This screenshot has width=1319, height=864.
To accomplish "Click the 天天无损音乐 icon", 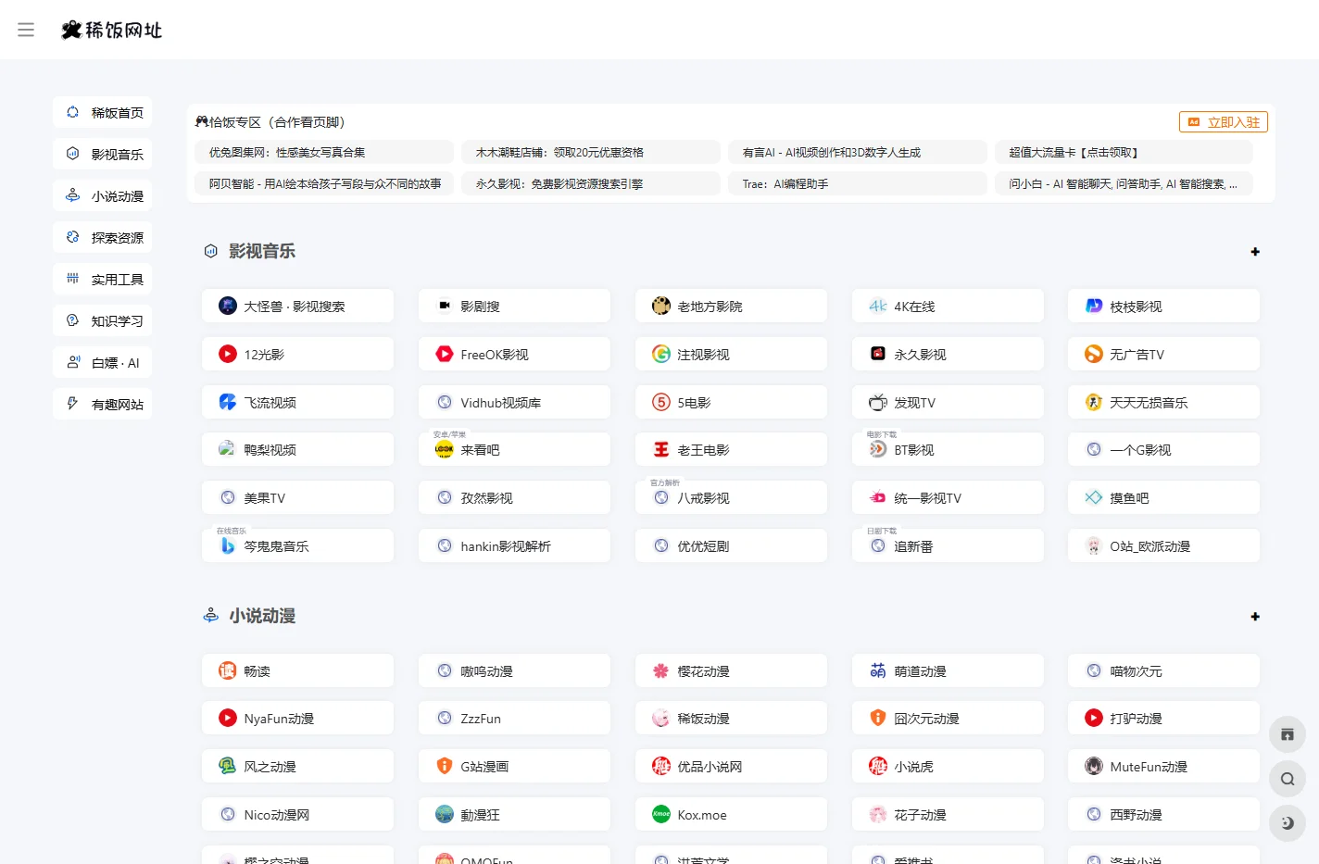I will [1094, 402].
